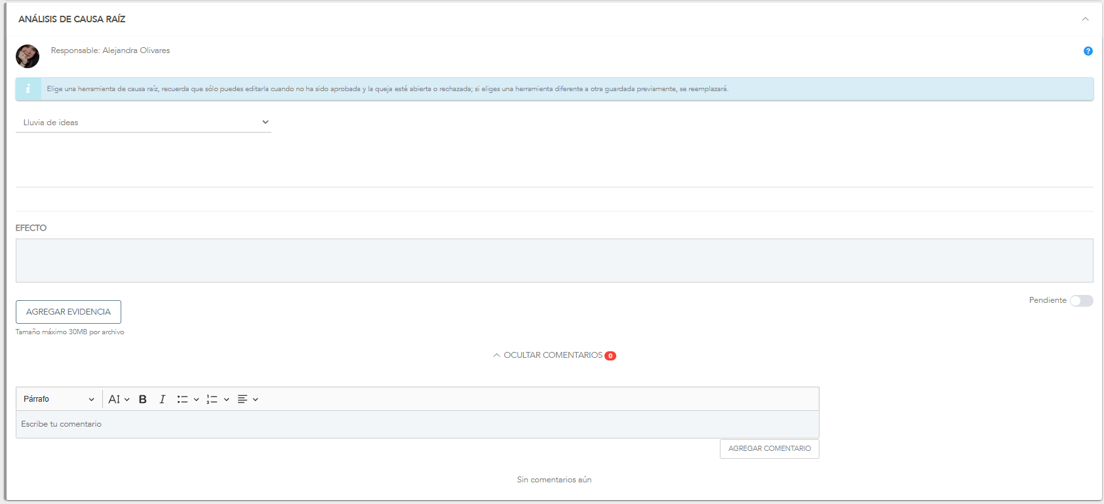
Task: Click Alejandra Olivares profile avatar
Action: coord(28,56)
